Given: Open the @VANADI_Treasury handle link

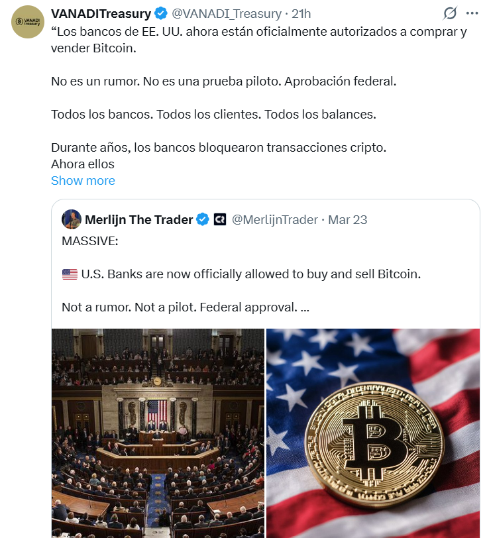Looking at the screenshot, I should (227, 14).
